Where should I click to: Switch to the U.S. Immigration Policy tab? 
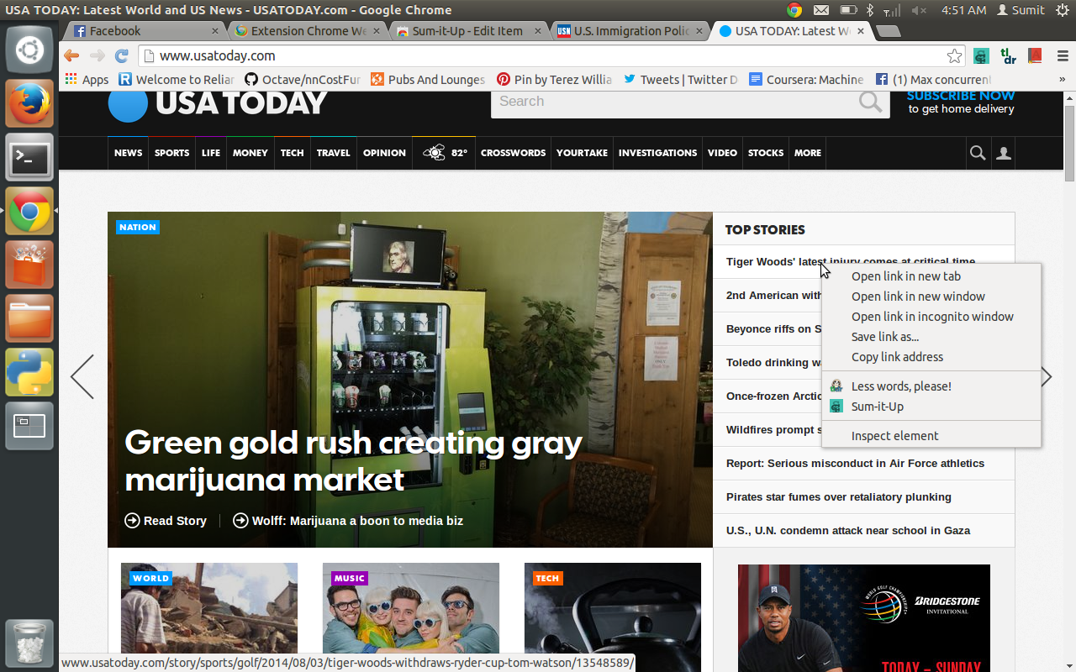tap(630, 31)
